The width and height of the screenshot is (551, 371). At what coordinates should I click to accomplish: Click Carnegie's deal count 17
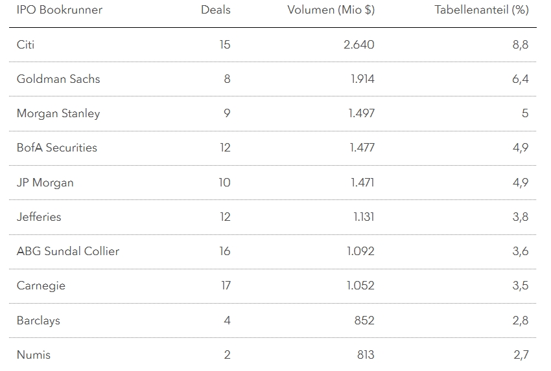[225, 286]
